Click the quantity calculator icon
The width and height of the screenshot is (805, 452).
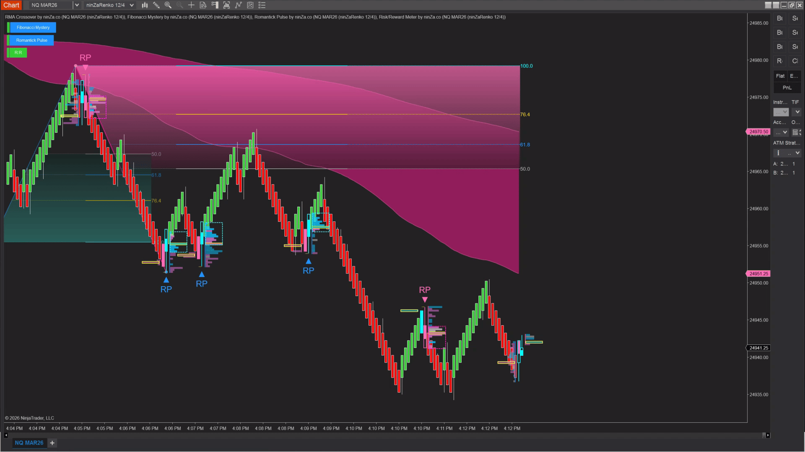click(795, 132)
